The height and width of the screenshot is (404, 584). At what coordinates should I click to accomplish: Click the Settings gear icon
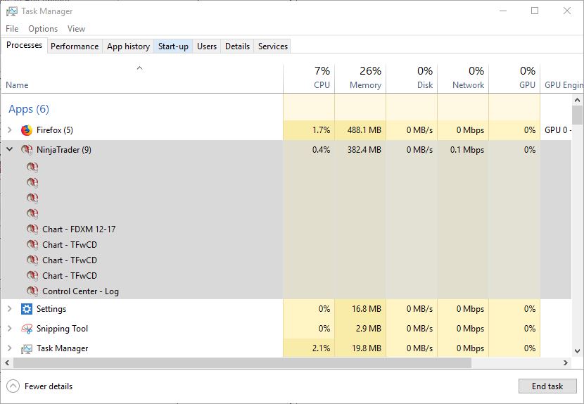point(27,309)
